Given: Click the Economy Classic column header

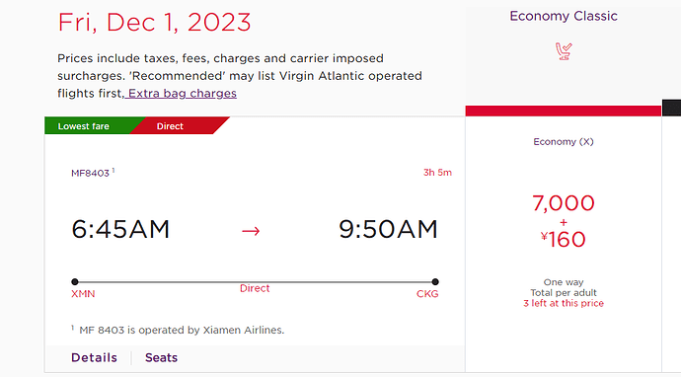Looking at the screenshot, I should (x=564, y=16).
